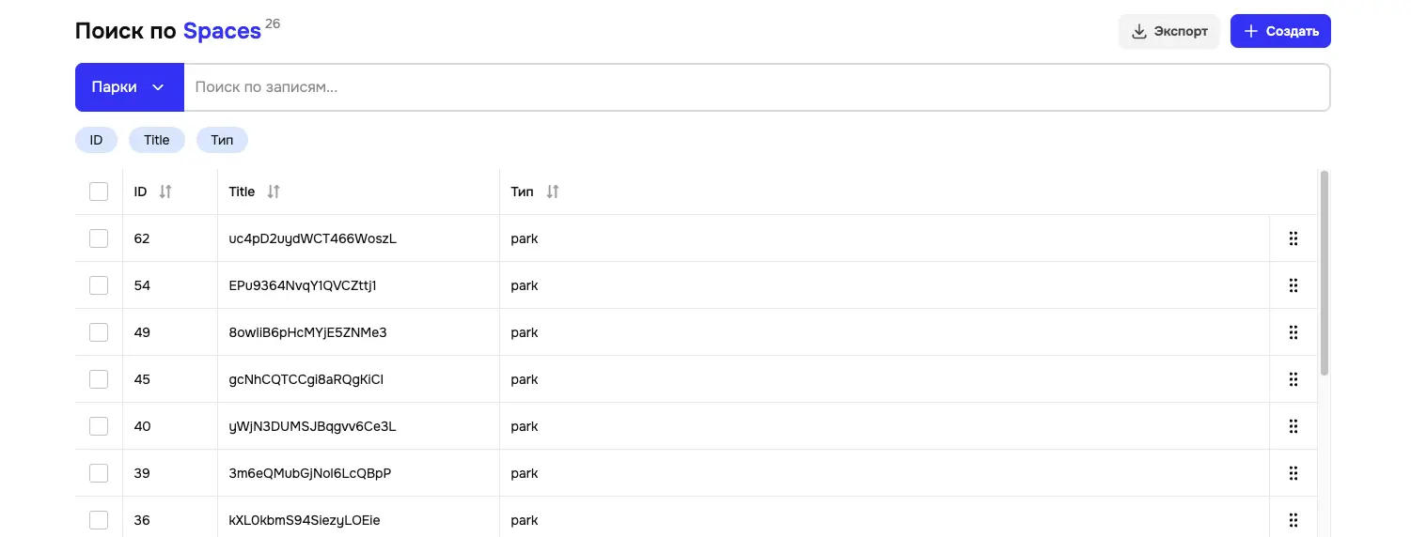The image size is (1411, 537).
Task: Expand the Парки dropdown
Action: point(129,87)
